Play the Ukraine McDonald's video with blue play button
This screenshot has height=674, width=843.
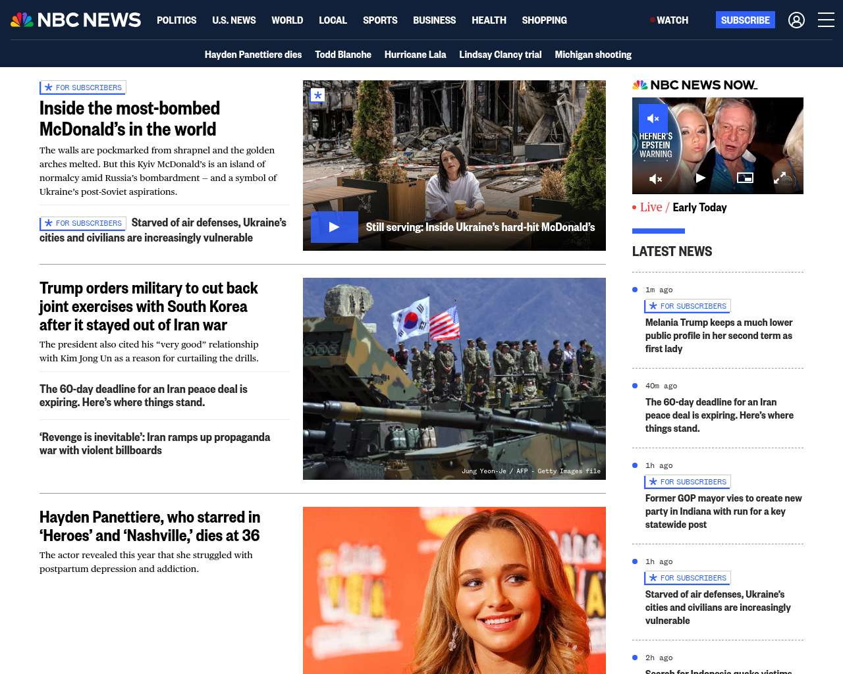point(335,227)
